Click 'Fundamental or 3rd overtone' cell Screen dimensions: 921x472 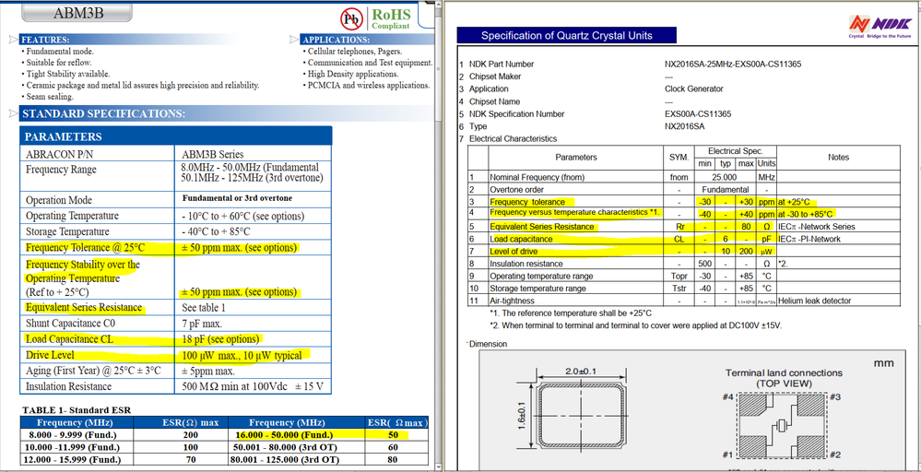click(237, 198)
